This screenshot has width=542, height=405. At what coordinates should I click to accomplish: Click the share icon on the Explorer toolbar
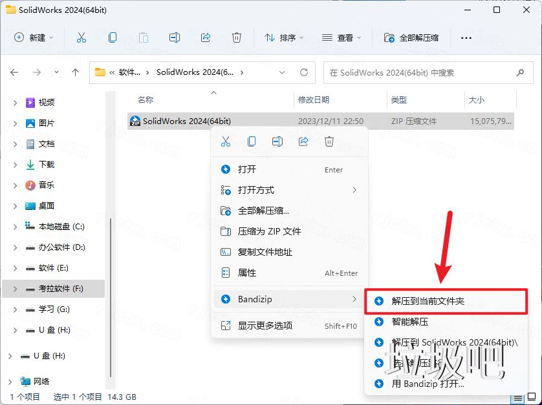click(x=206, y=37)
